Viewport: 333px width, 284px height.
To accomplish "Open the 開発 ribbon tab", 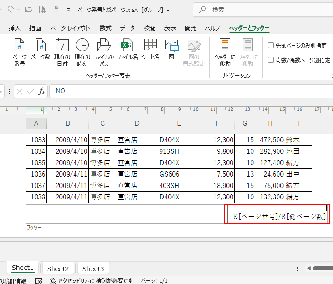I will tap(190, 28).
